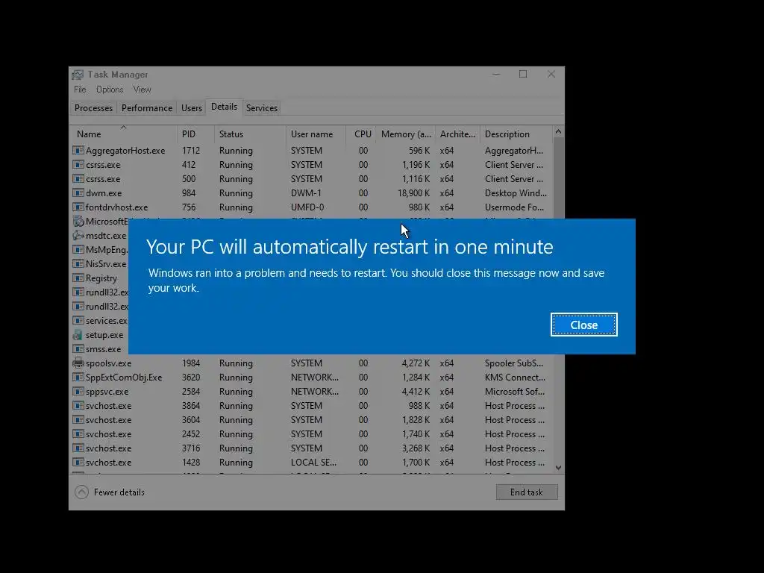This screenshot has width=764, height=573.
Task: Click the 4,412 K memory value
Action: click(416, 391)
